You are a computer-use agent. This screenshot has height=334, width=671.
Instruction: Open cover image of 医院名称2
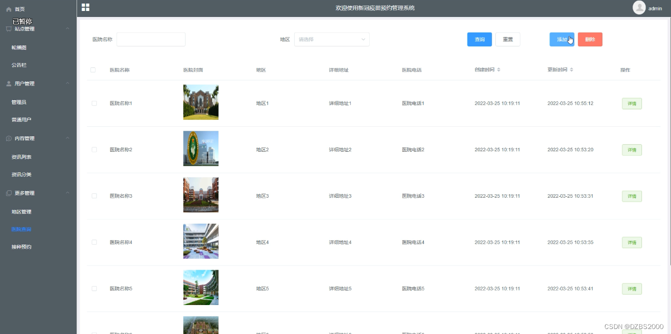point(201,148)
